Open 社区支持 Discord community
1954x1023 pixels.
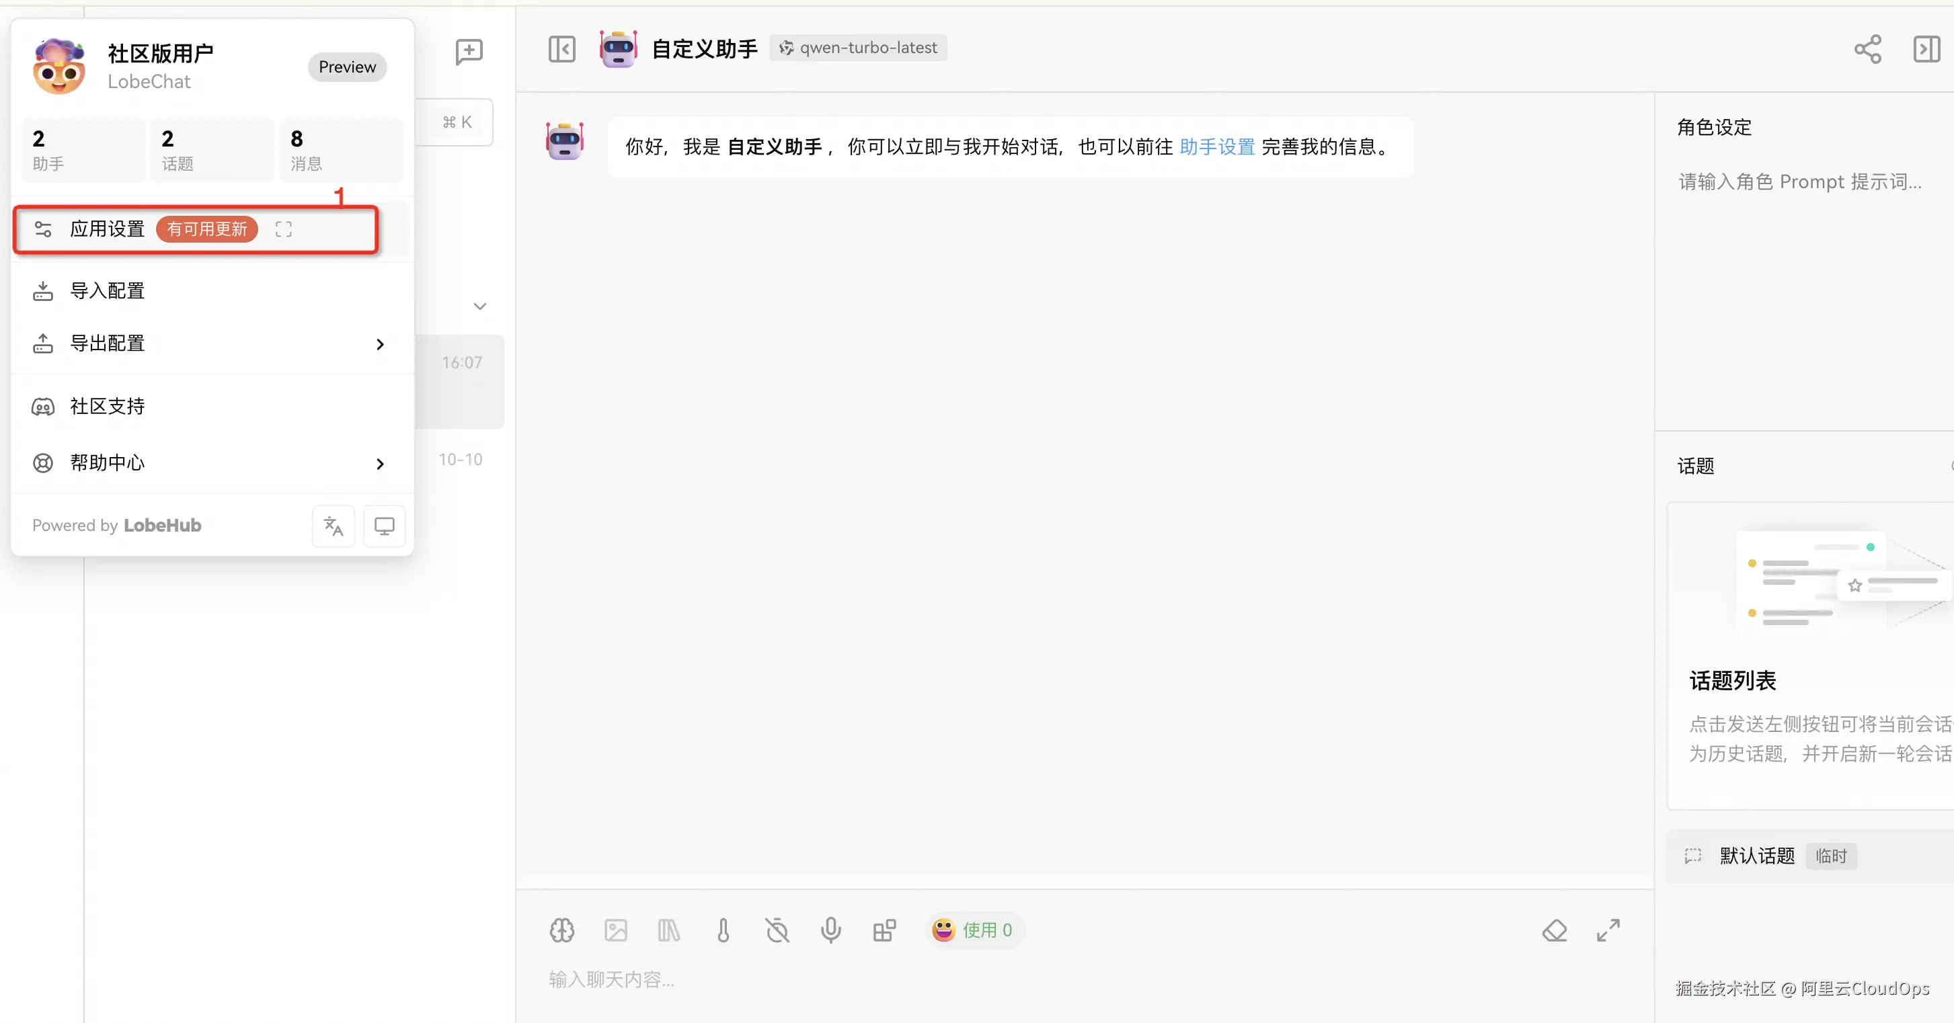107,406
